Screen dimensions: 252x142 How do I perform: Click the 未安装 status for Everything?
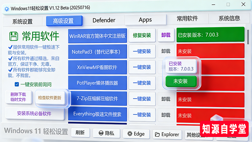pyautogui.click(x=210, y=115)
